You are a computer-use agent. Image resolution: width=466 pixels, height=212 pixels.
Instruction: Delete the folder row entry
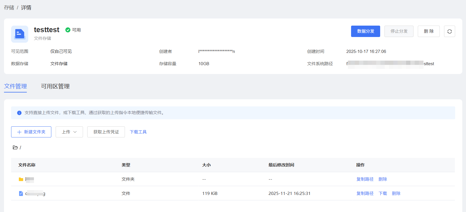[383, 179]
